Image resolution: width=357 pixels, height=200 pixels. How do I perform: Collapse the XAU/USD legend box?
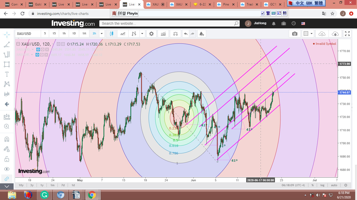click(18, 44)
